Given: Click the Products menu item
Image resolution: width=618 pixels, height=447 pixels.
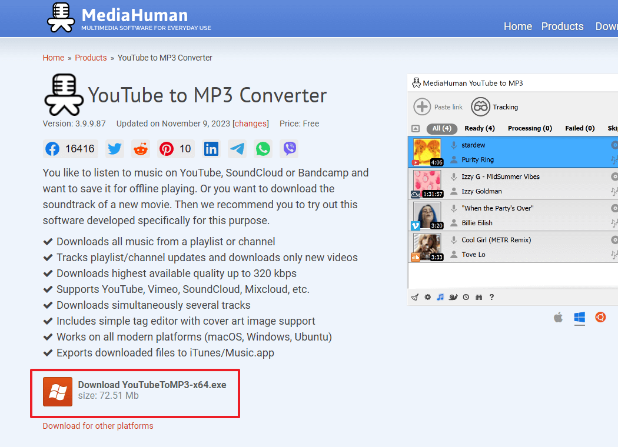Looking at the screenshot, I should click(x=562, y=26).
